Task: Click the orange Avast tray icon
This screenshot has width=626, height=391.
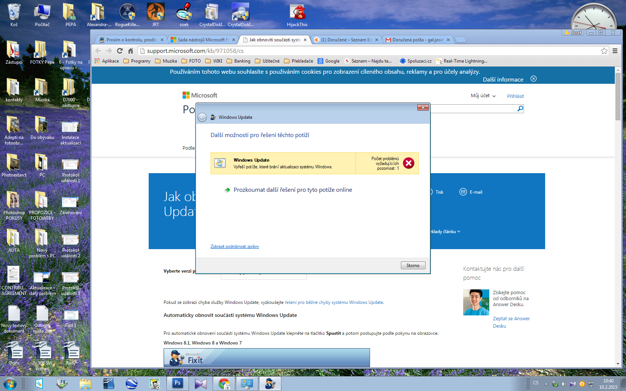Action: point(582,384)
